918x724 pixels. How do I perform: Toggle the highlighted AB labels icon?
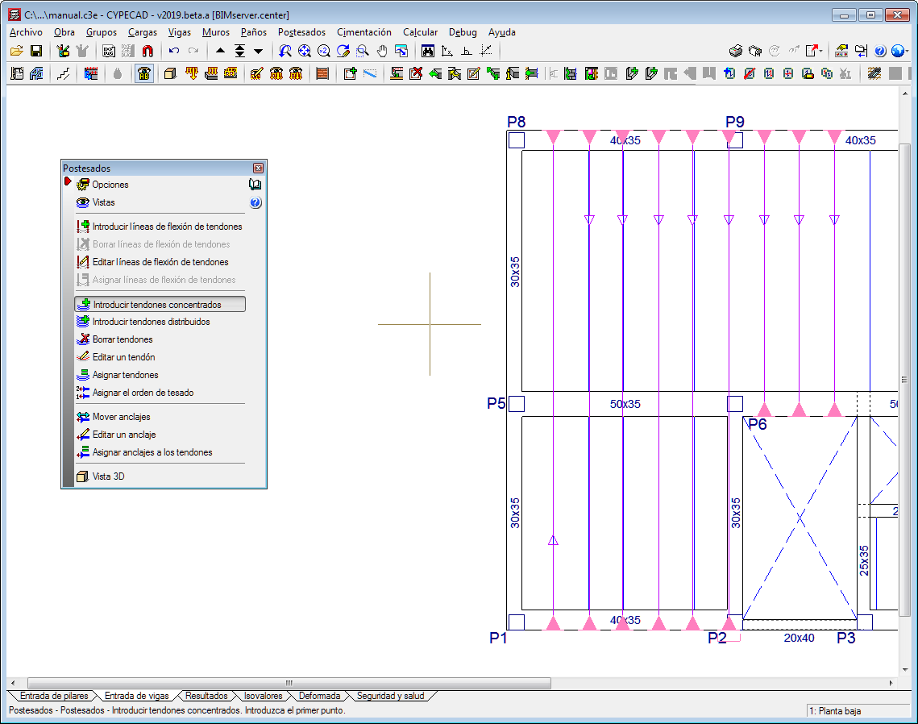tap(144, 74)
